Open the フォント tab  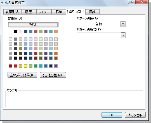pyautogui.click(x=44, y=12)
